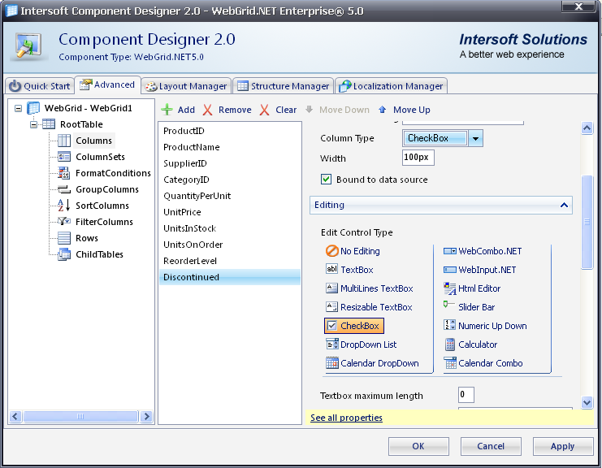The image size is (602, 468).
Task: Click the properties panel scroll up arrow
Action: click(587, 128)
